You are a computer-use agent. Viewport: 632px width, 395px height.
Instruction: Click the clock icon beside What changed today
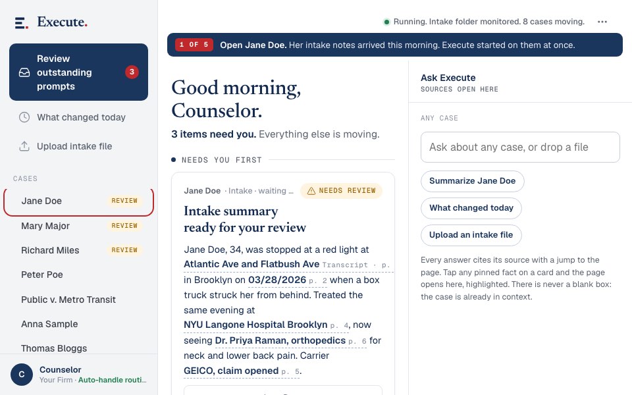(24, 117)
